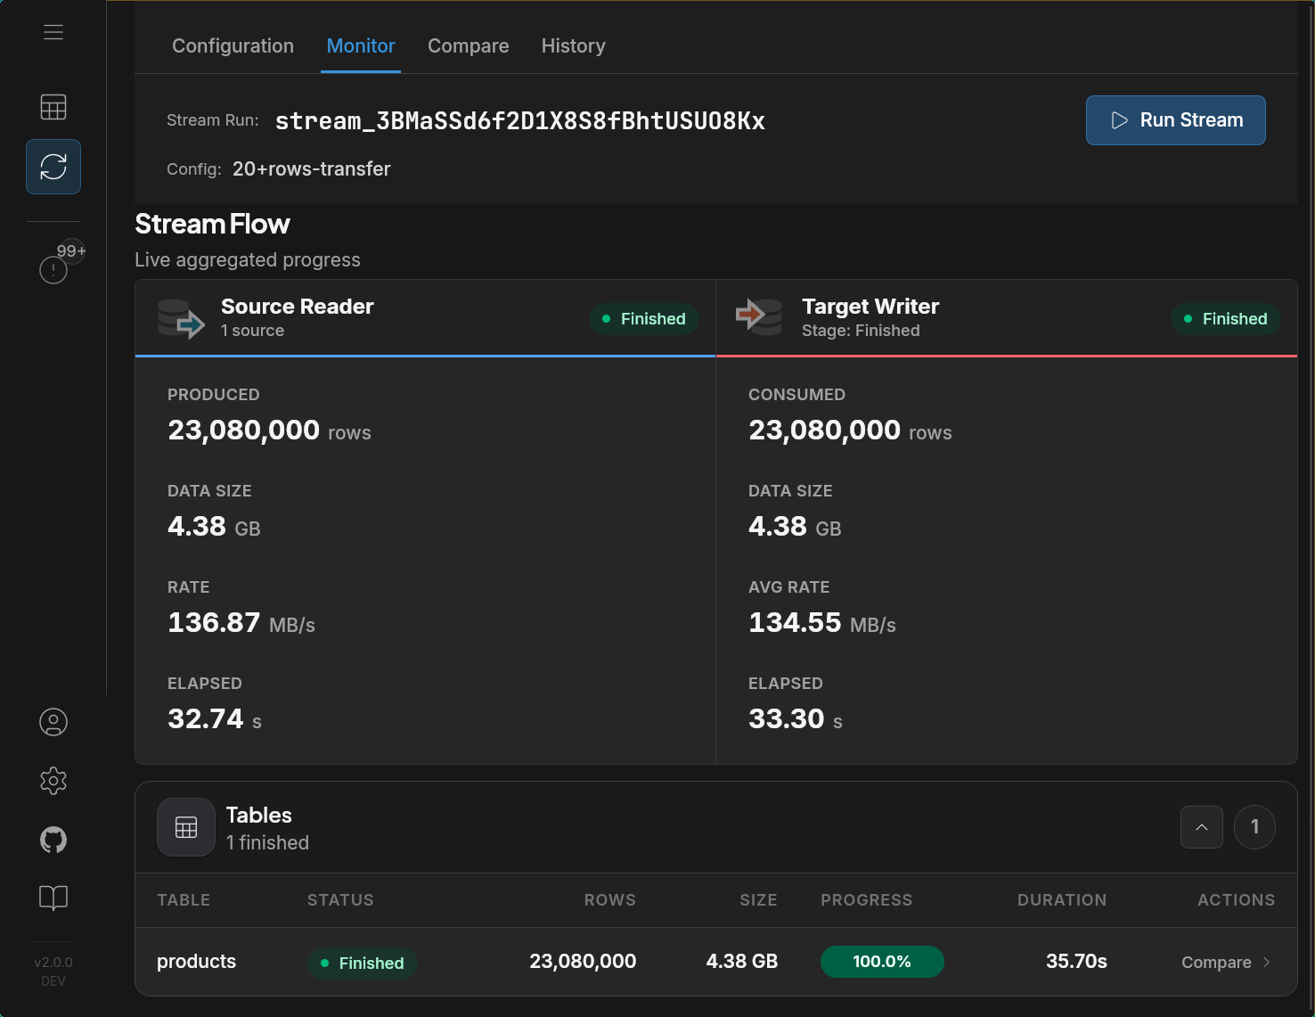Screen dimensions: 1315x1017
Task: Open the hamburger menu in sidebar
Action: [x=53, y=32]
